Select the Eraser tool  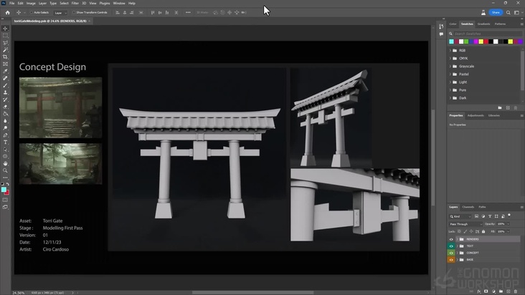coord(5,107)
